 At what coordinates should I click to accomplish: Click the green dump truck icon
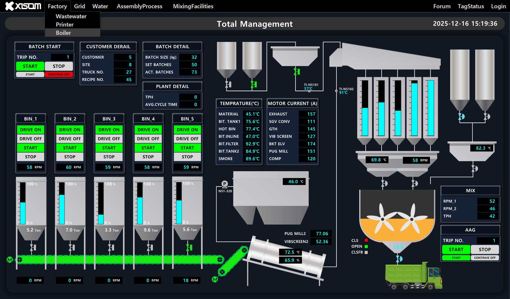[x=413, y=276]
